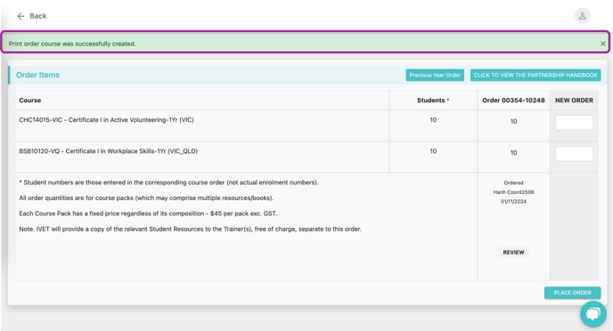The height and width of the screenshot is (331, 613).
Task: Open the chat support bubble
Action: click(593, 314)
